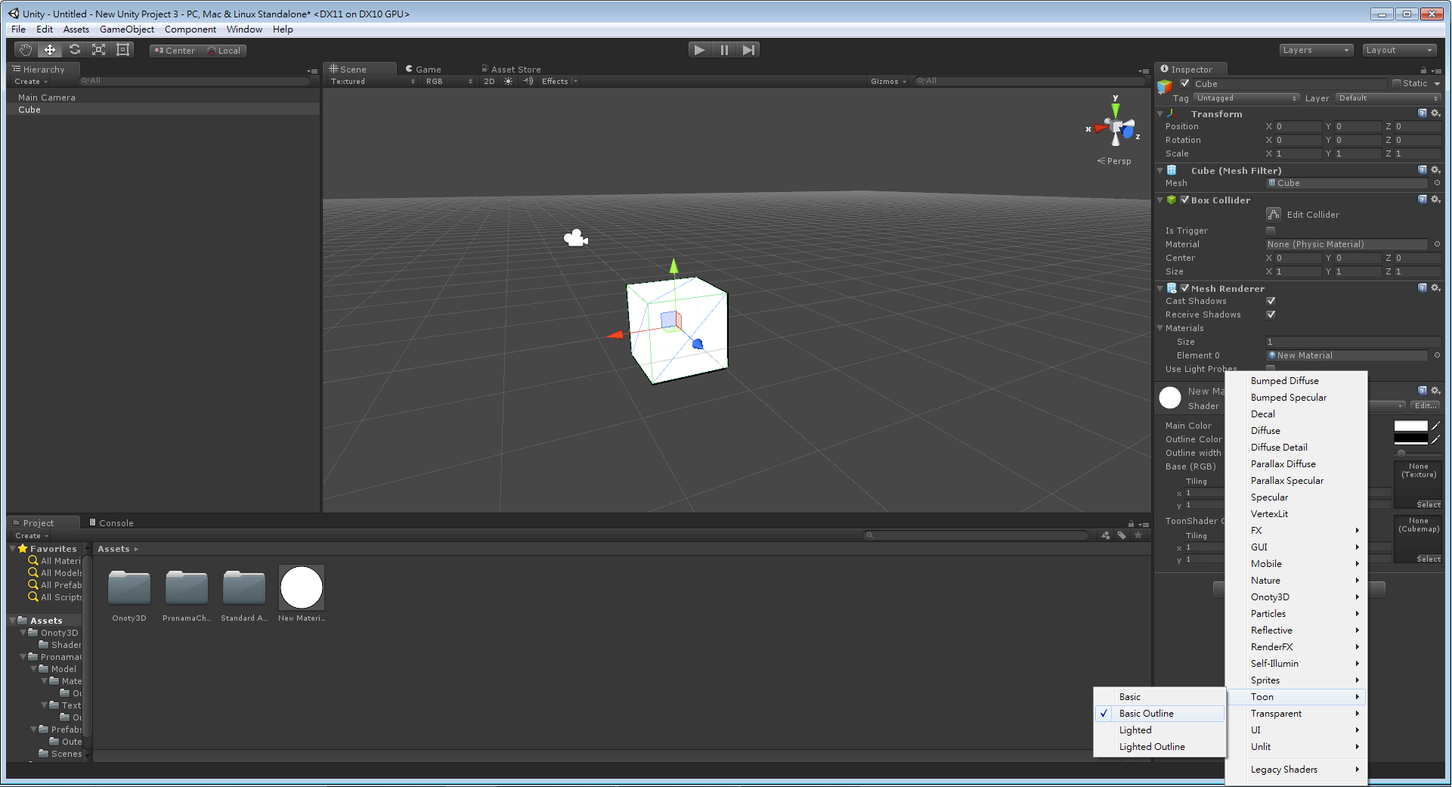Open the Untagged Tag dropdown
The width and height of the screenshot is (1452, 787).
[x=1246, y=98]
